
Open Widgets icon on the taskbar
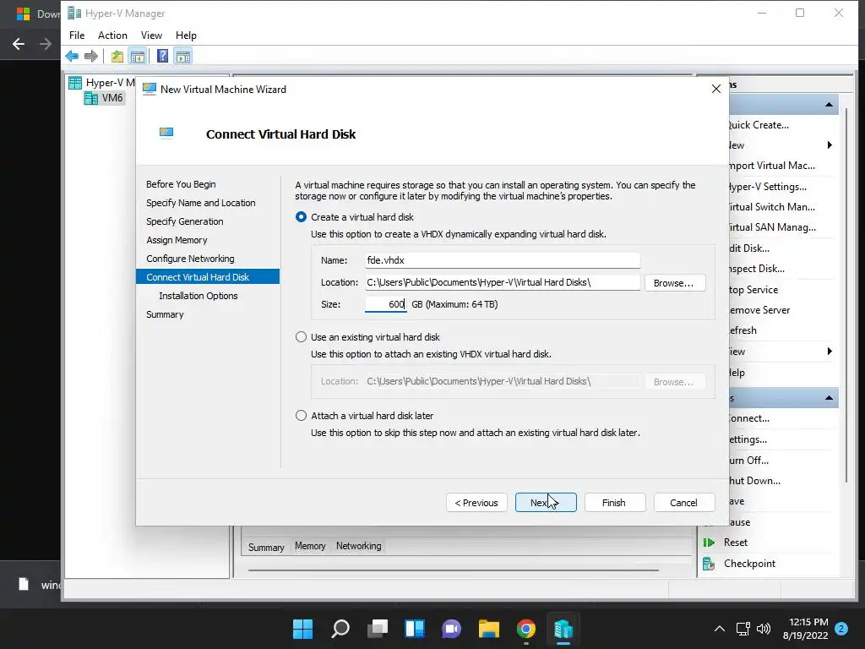click(x=415, y=629)
